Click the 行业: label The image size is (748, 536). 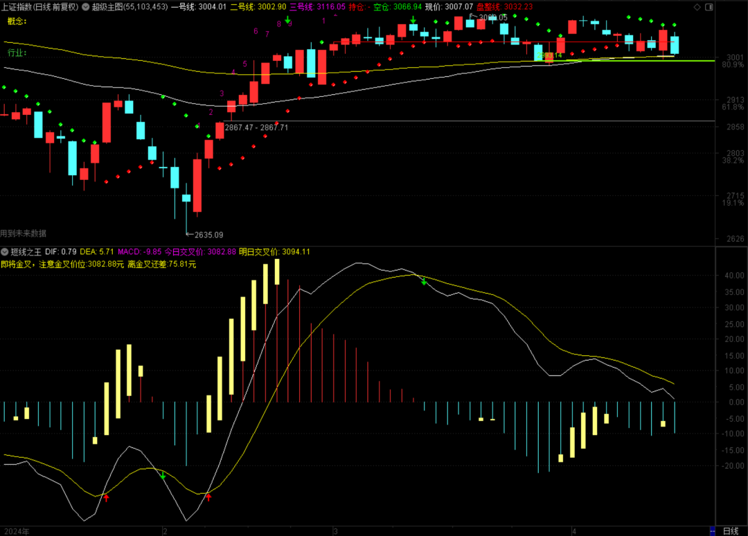pyautogui.click(x=17, y=53)
